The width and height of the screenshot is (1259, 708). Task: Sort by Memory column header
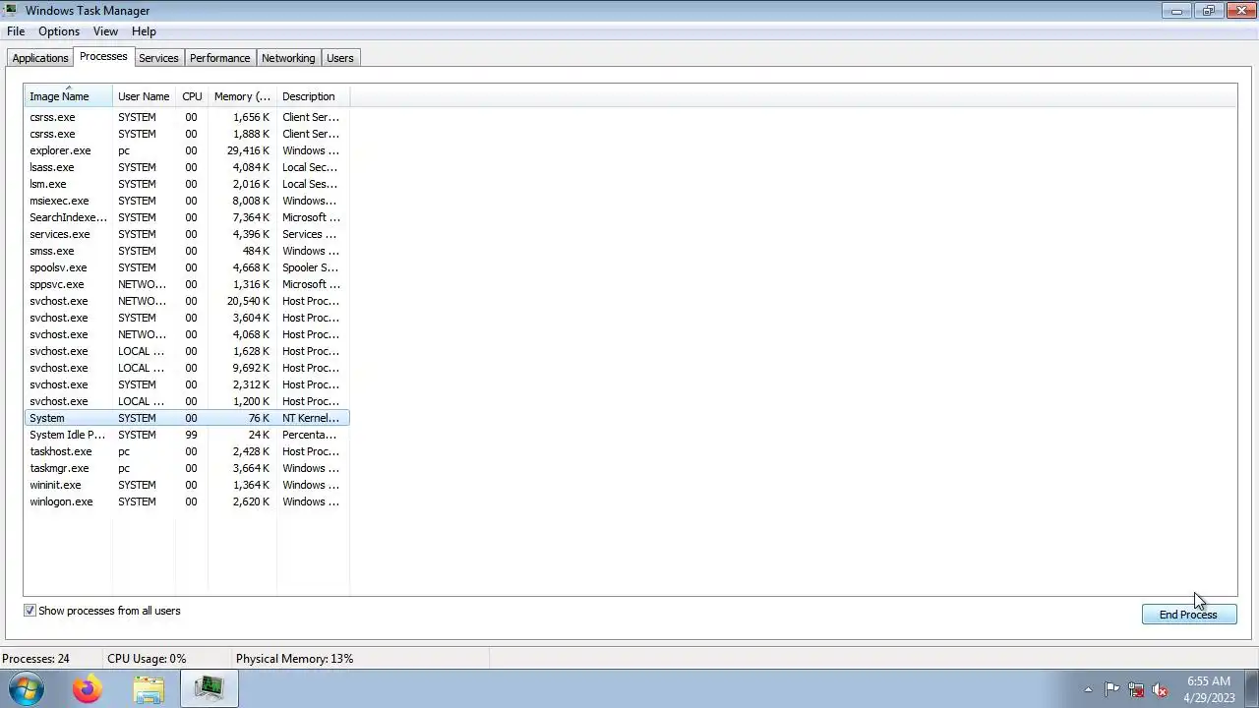242,96
